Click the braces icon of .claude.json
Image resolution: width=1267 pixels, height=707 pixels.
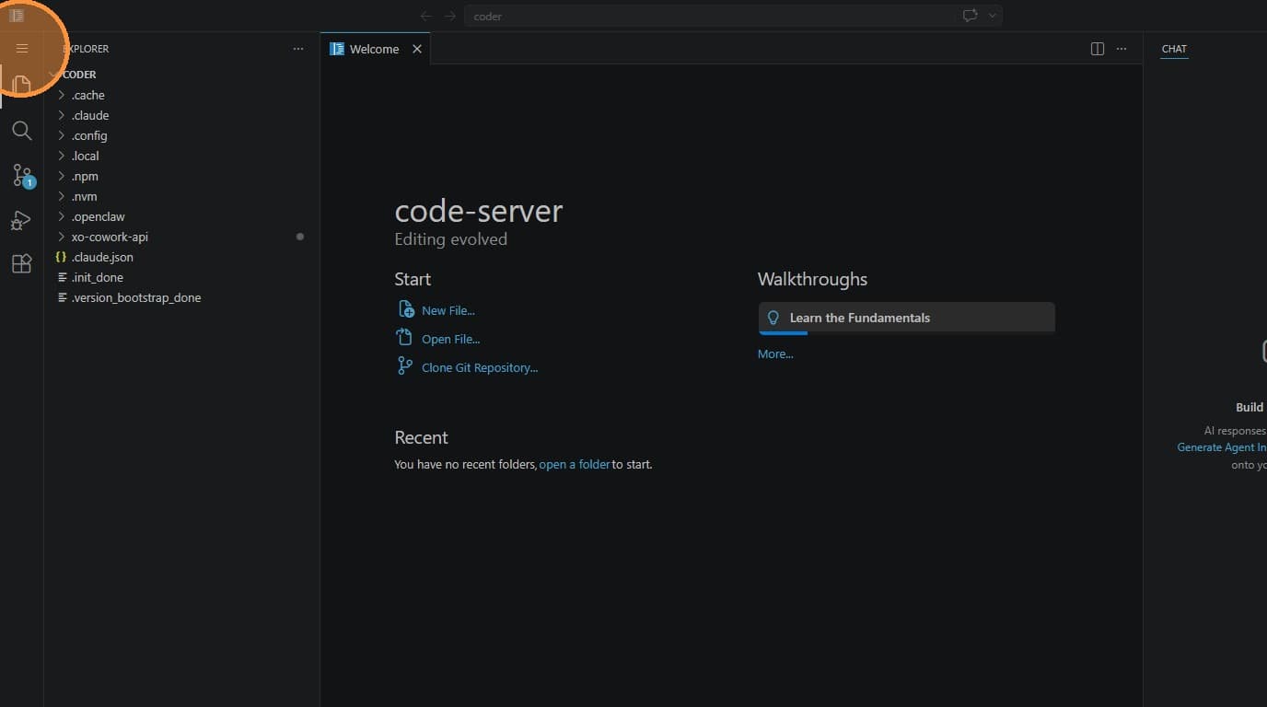[x=62, y=257]
